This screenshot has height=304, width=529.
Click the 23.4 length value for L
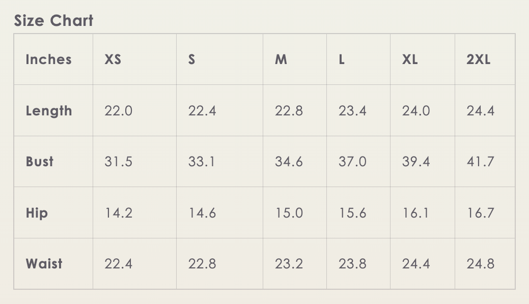352,111
